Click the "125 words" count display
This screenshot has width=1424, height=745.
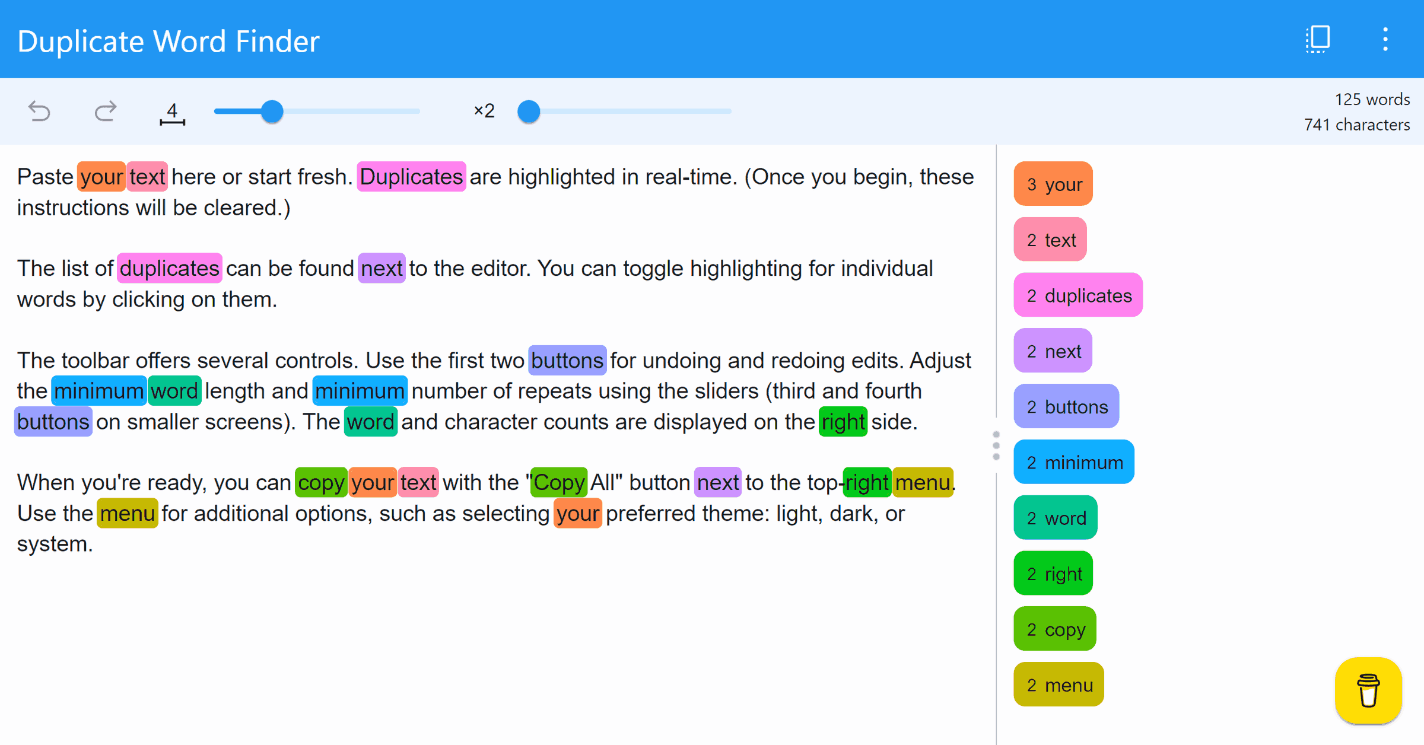1371,99
